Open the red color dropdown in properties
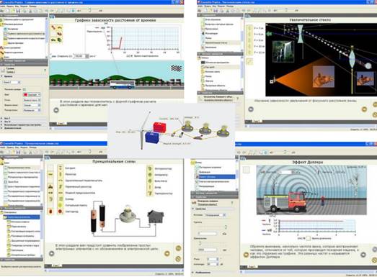 click(32, 94)
